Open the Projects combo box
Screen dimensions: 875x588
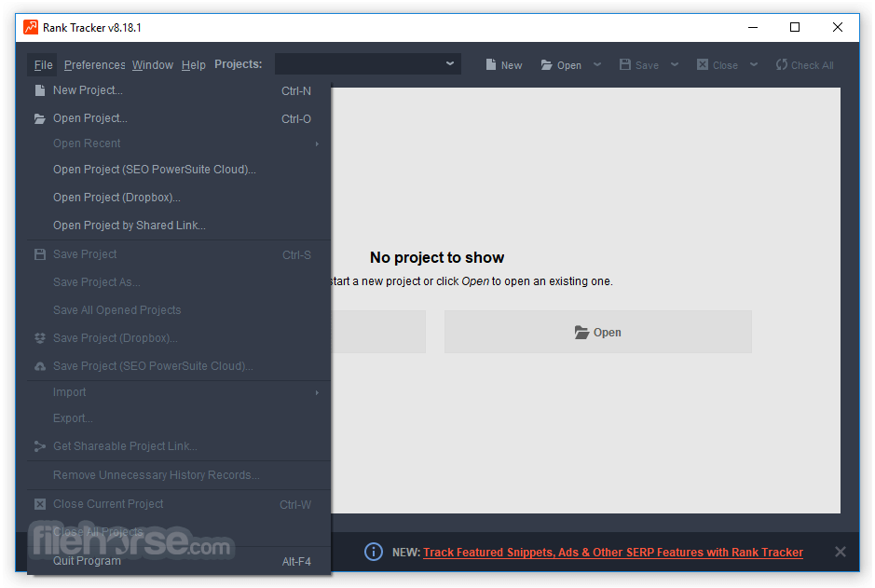pos(368,64)
